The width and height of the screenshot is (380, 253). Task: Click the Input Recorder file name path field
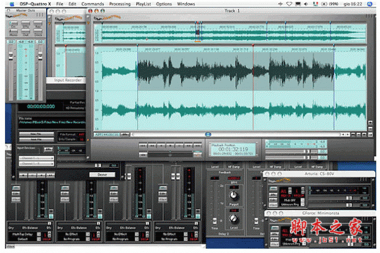(x=52, y=122)
